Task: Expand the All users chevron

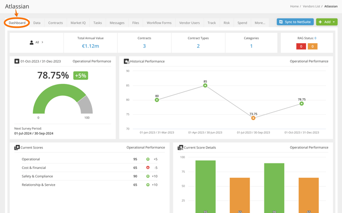Action: [x=42, y=42]
